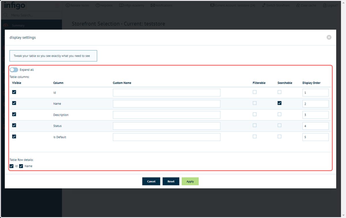This screenshot has height=218, width=346.
Task: Click Display Order field showing 3
Action: tap(315, 115)
